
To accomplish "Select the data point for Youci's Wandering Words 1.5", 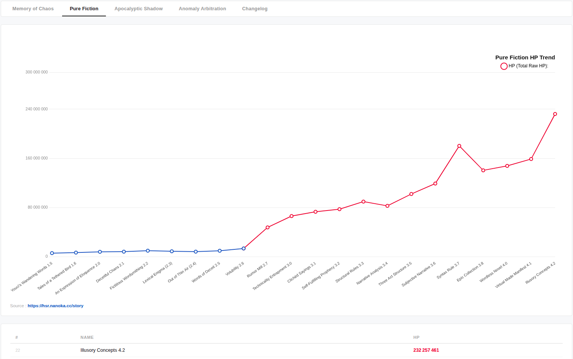I will (x=52, y=253).
